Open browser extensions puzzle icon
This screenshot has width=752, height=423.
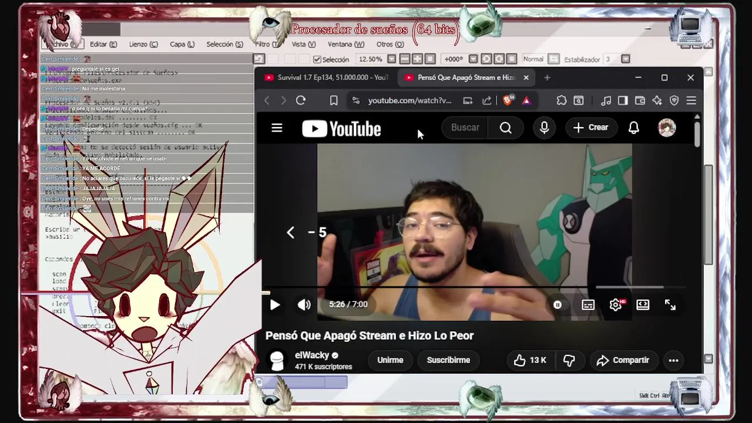click(x=562, y=100)
